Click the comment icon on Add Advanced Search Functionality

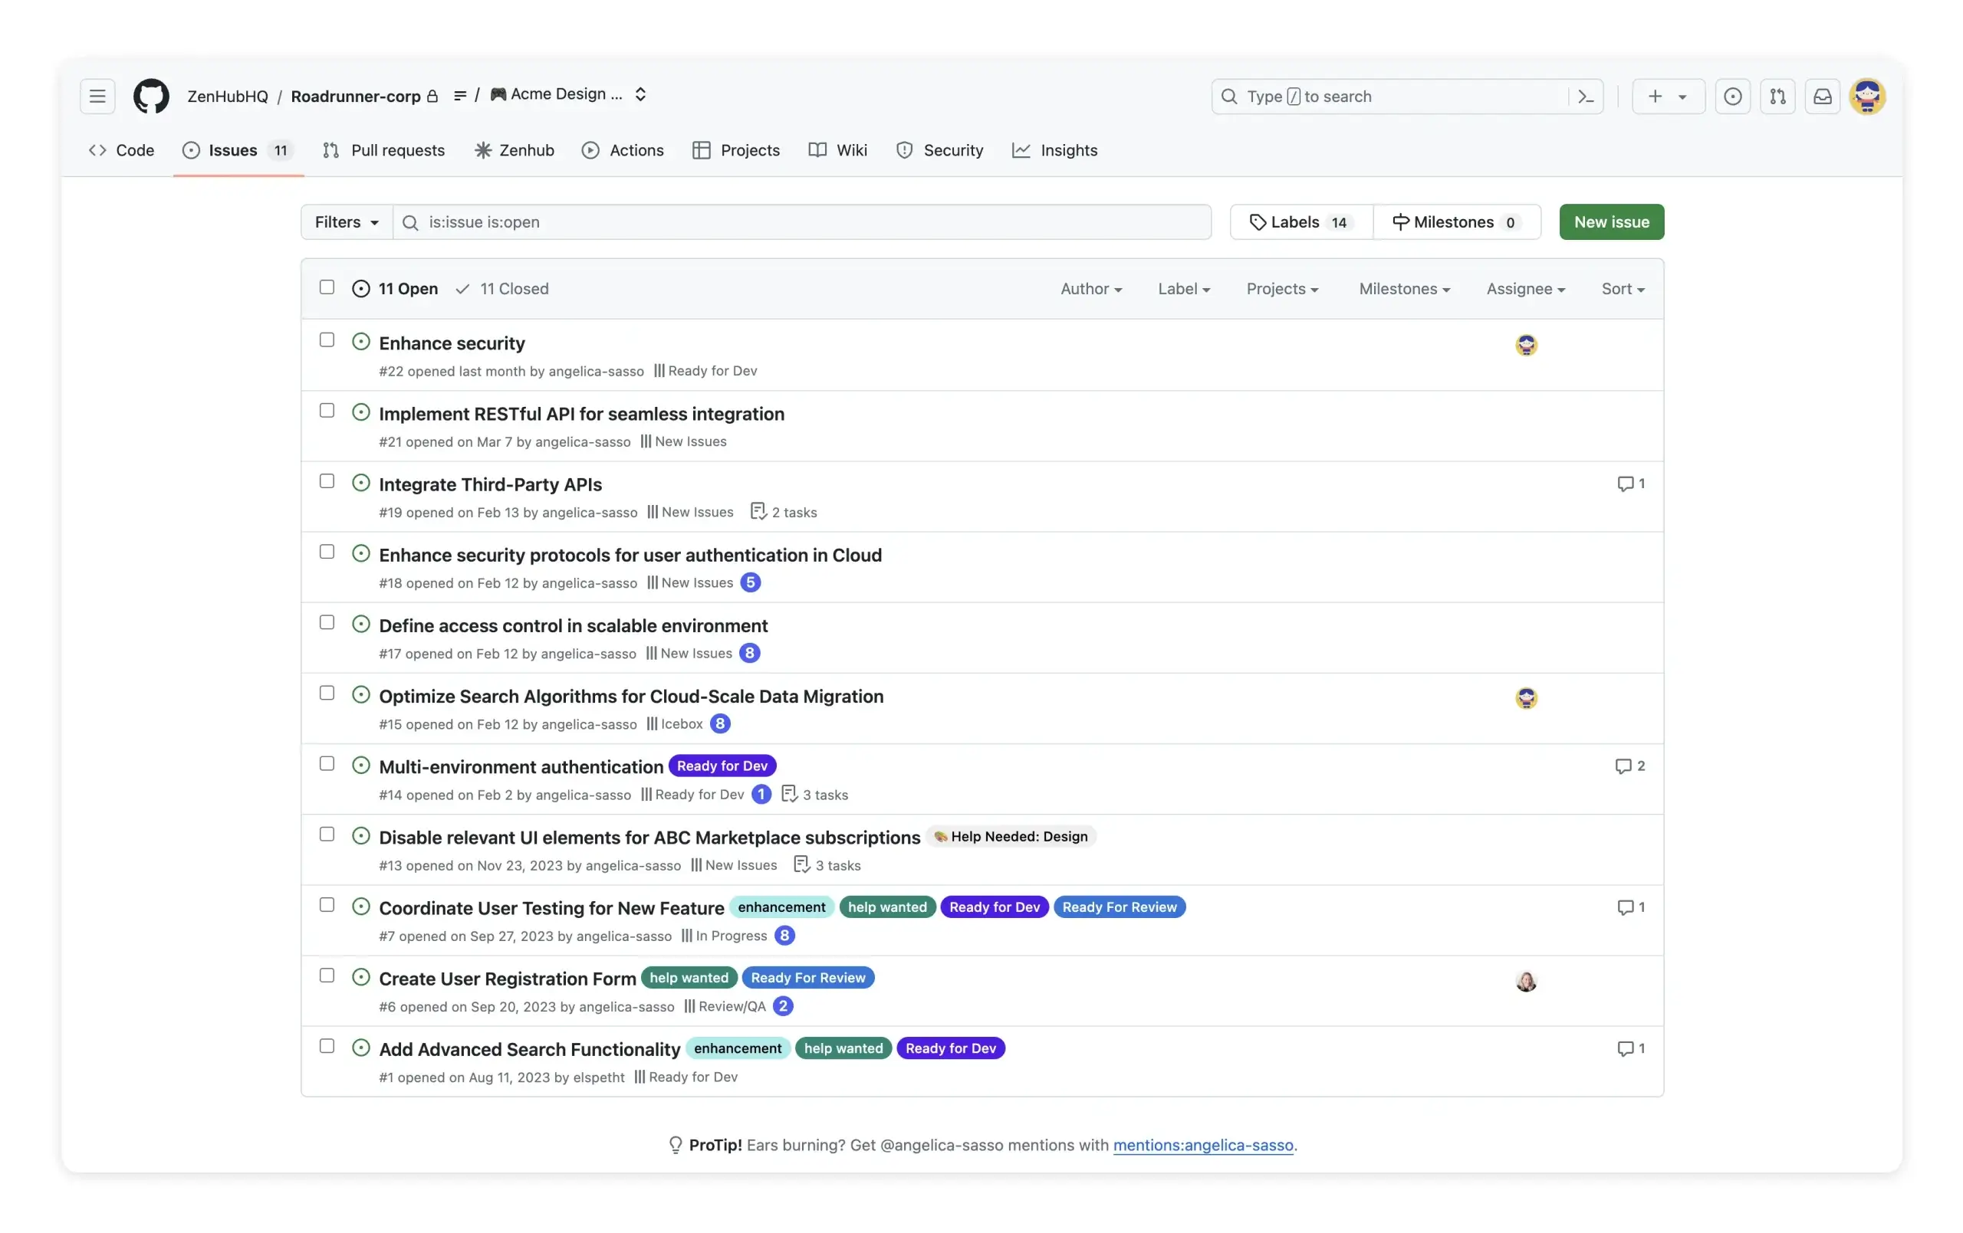[x=1630, y=1048]
